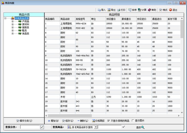
Task: Click the 商品名称 column header
Action: (x=66, y=19)
